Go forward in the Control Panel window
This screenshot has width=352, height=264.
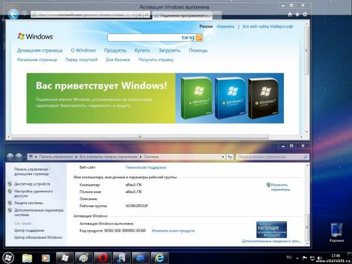point(19,157)
